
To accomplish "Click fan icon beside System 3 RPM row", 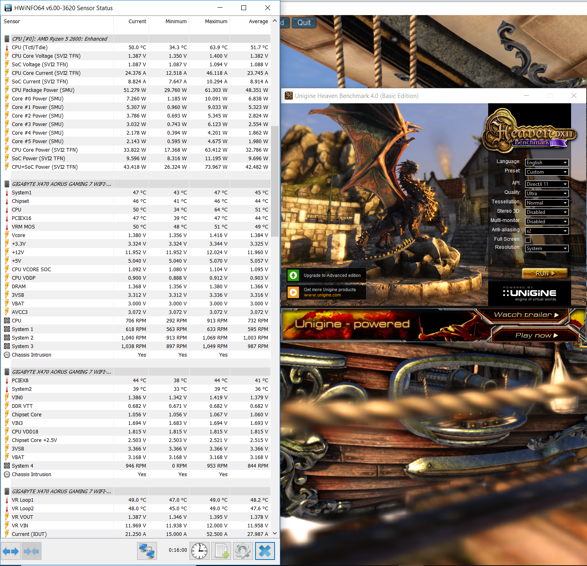I will 7,346.
